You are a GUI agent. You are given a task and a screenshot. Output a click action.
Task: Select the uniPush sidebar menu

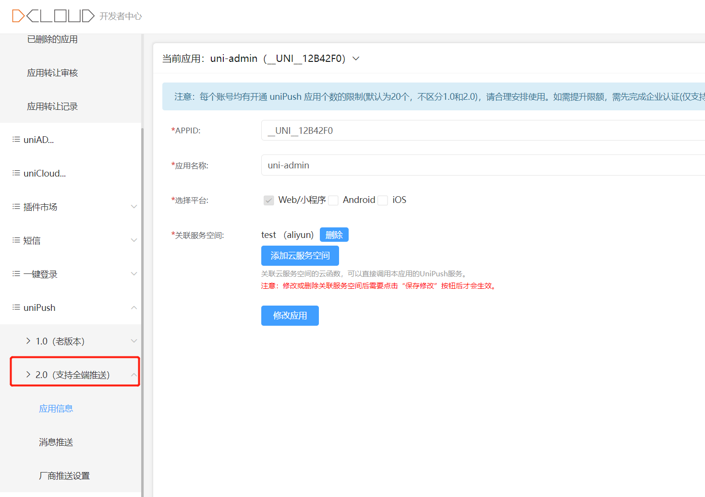coord(71,308)
